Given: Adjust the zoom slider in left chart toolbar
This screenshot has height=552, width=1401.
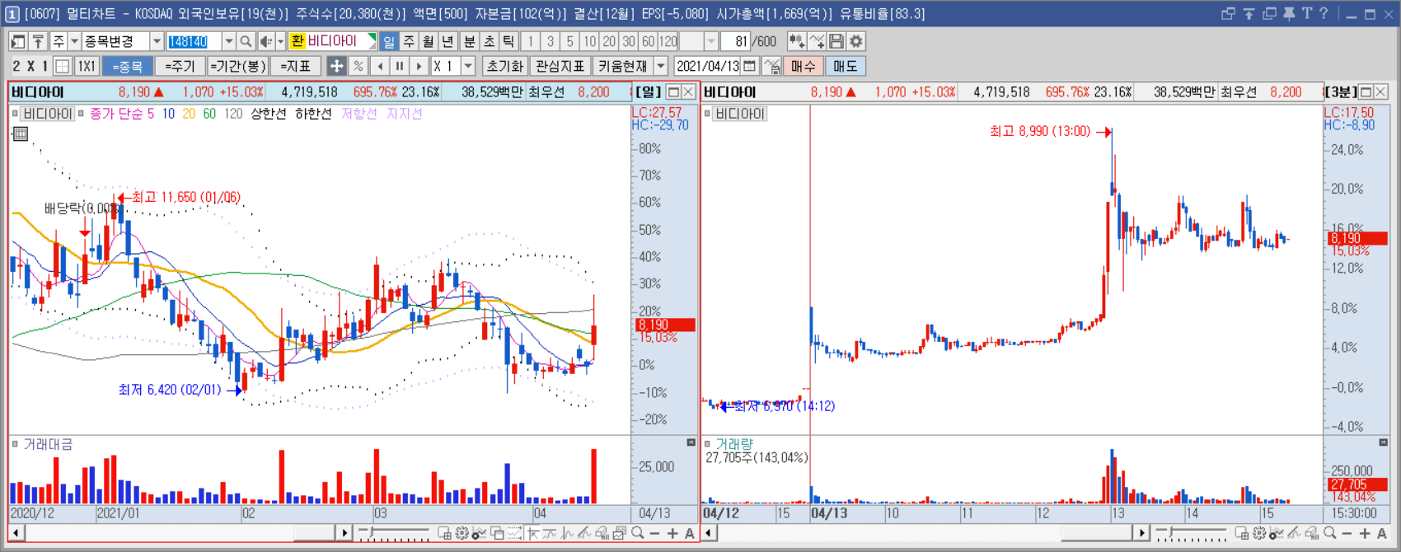Looking at the screenshot, I should pos(394,534).
